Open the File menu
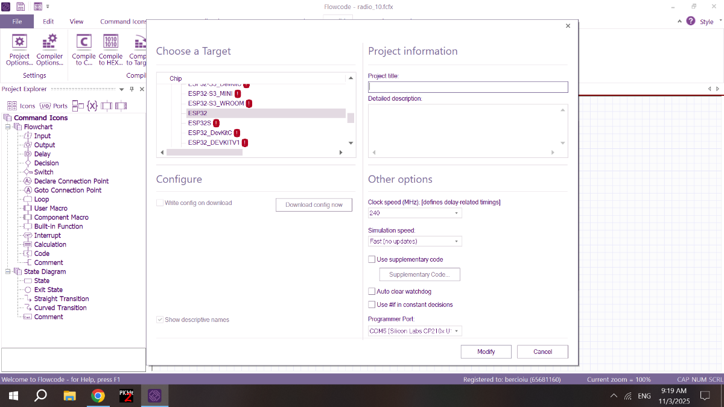This screenshot has width=724, height=407. (x=17, y=21)
